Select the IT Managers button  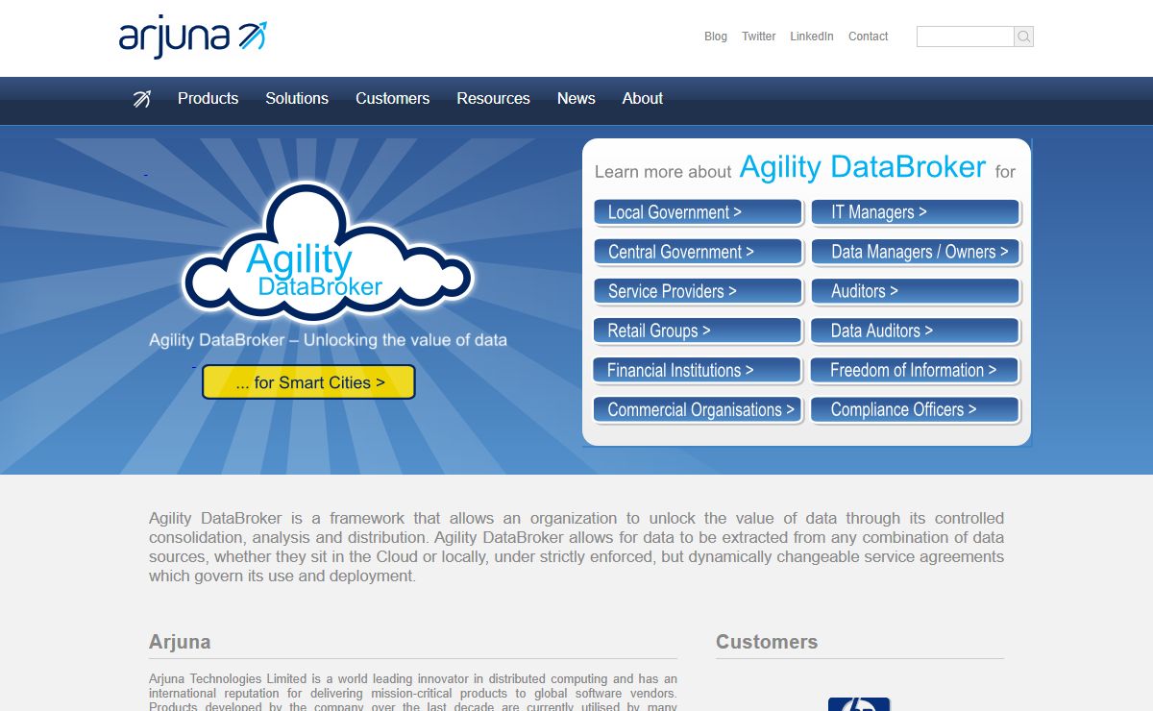tap(916, 212)
